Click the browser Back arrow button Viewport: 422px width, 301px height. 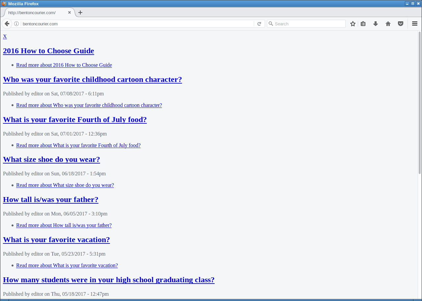(7, 24)
